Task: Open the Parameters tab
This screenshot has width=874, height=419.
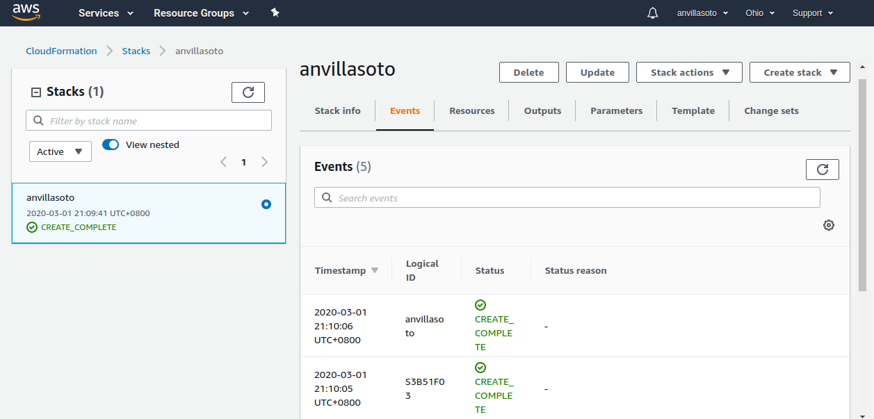Action: pyautogui.click(x=616, y=110)
